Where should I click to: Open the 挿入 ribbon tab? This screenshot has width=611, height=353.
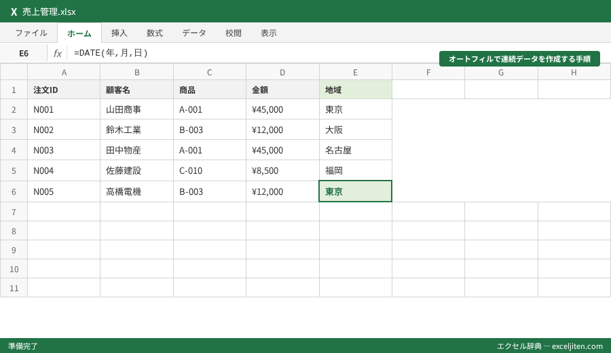point(119,33)
